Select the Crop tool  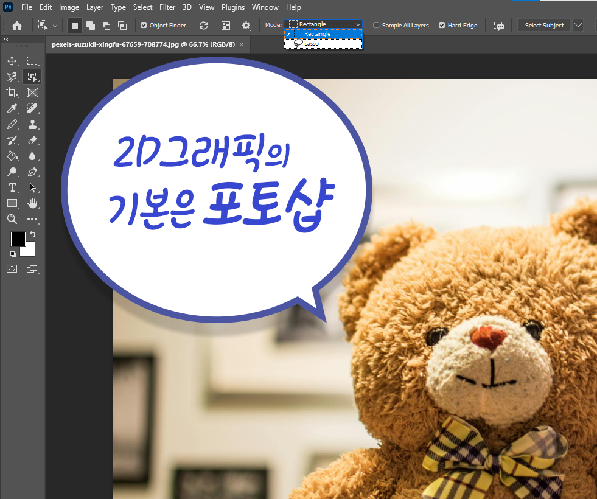12,92
